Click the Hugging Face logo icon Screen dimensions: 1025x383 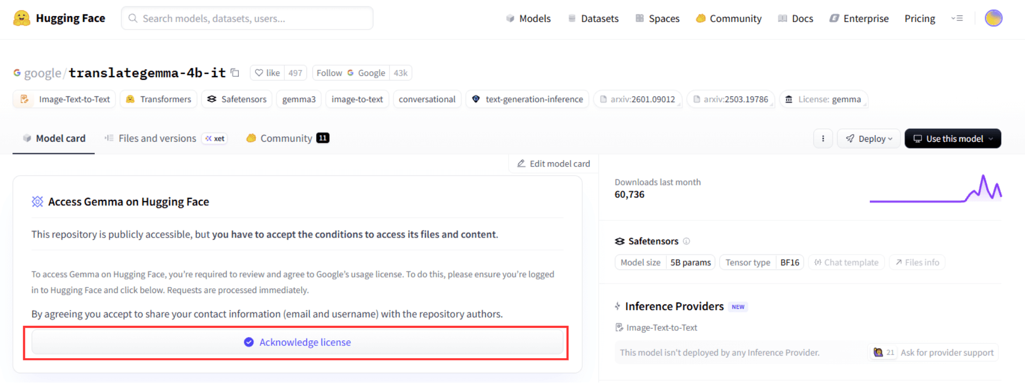[22, 18]
